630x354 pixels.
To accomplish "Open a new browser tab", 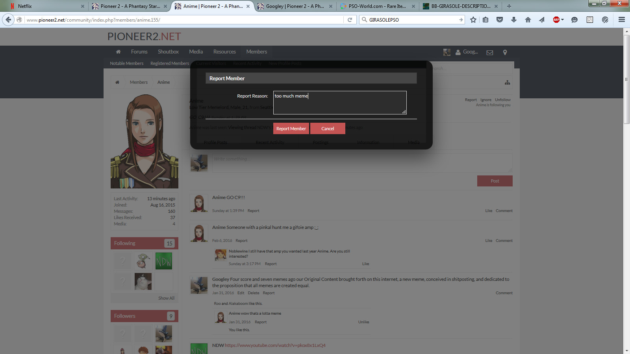I will pyautogui.click(x=509, y=6).
